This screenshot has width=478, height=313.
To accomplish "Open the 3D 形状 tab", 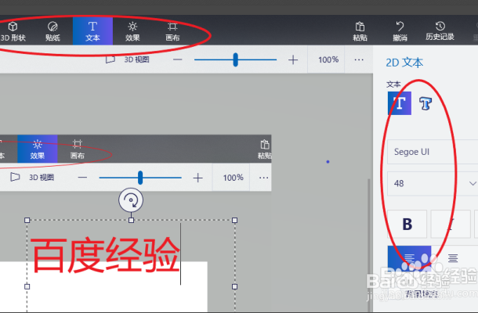I will click(x=13, y=31).
